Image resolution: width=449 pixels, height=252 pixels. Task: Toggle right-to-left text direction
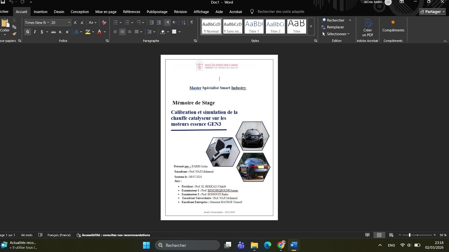click(174, 22)
